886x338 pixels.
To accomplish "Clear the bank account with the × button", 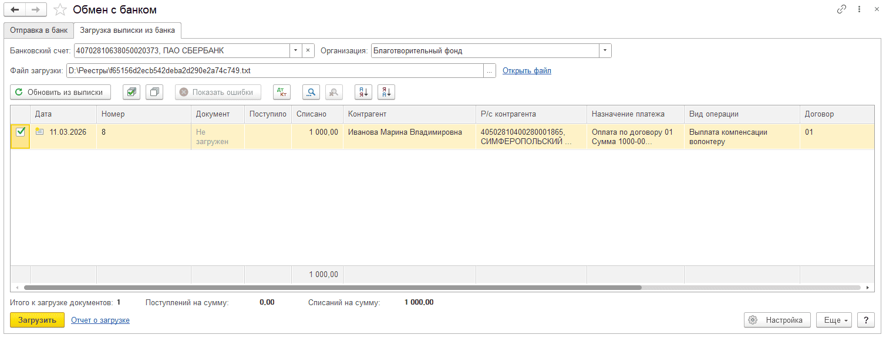I will (308, 51).
